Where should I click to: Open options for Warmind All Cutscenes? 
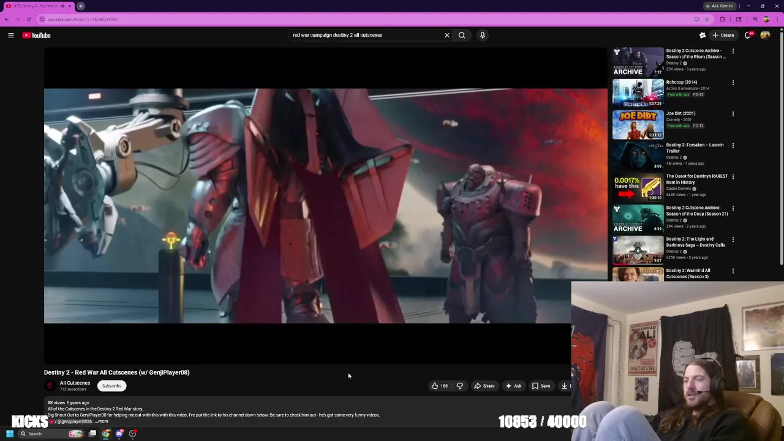[x=733, y=271]
